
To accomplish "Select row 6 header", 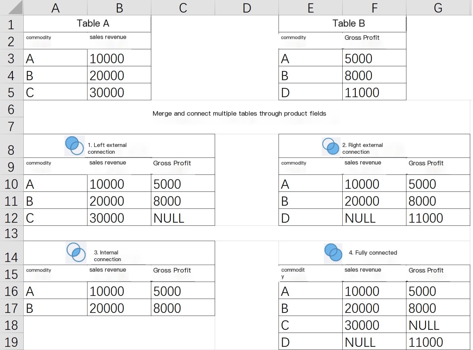I will click(11, 110).
